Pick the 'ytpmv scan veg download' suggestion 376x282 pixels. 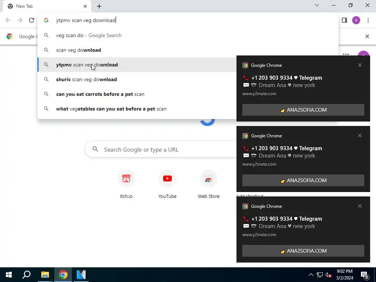pos(137,65)
